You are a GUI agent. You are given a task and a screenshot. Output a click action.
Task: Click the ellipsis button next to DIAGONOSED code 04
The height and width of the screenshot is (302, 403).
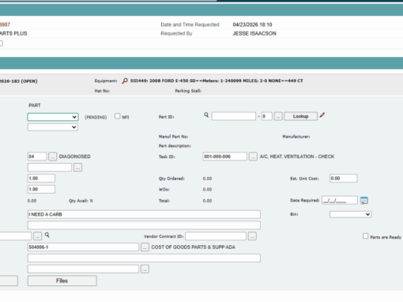click(x=52, y=157)
